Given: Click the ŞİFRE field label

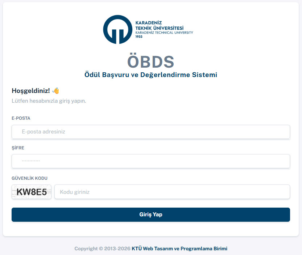Looking at the screenshot, I should pos(18,148).
